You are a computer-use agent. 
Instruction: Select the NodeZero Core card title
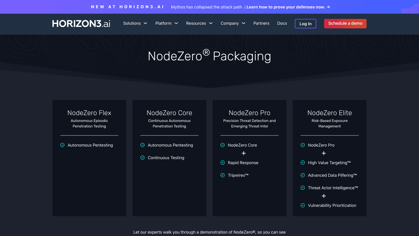169,113
